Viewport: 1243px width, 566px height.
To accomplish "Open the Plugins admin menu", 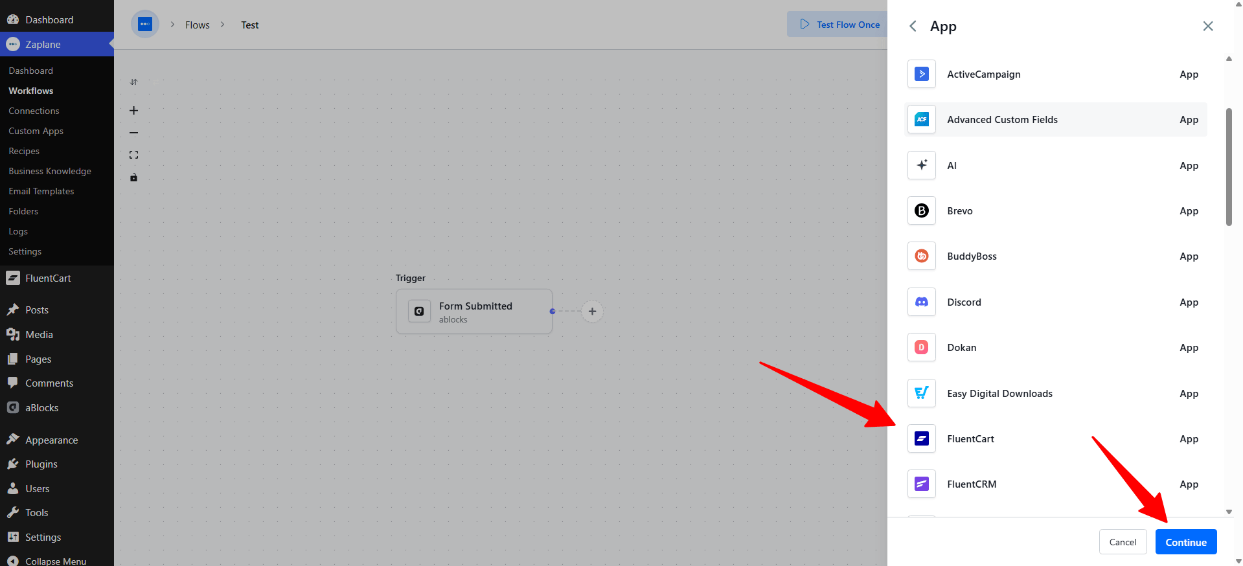I will 57,464.
